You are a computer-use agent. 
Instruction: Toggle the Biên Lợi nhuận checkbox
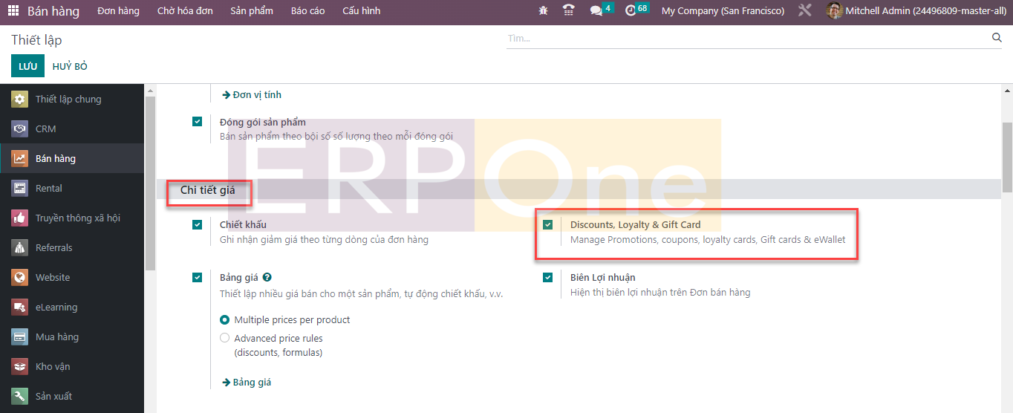click(x=547, y=278)
